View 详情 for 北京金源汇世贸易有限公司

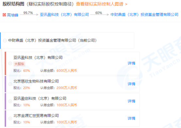pyautogui.click(x=131, y=118)
